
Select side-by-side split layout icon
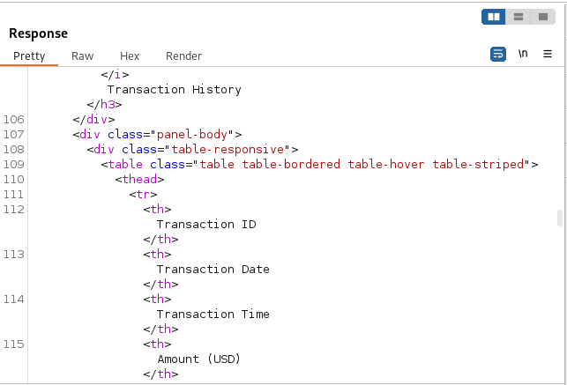tap(493, 17)
